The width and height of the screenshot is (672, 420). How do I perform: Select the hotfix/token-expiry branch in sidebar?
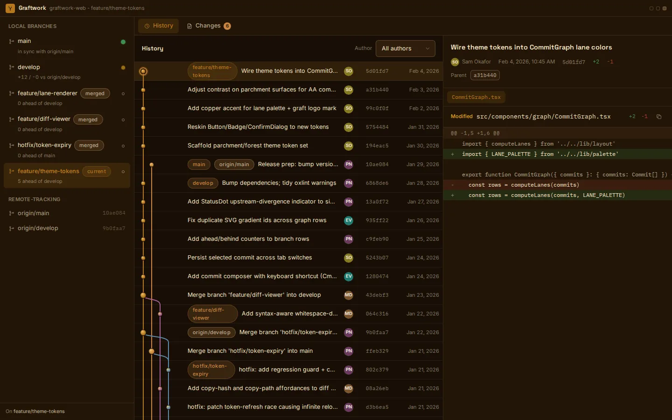click(x=67, y=150)
